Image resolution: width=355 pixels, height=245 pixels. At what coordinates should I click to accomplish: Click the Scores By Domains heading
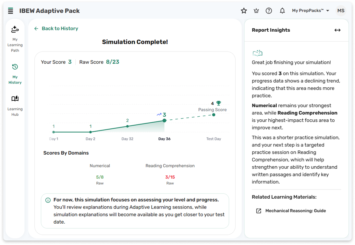(x=66, y=153)
